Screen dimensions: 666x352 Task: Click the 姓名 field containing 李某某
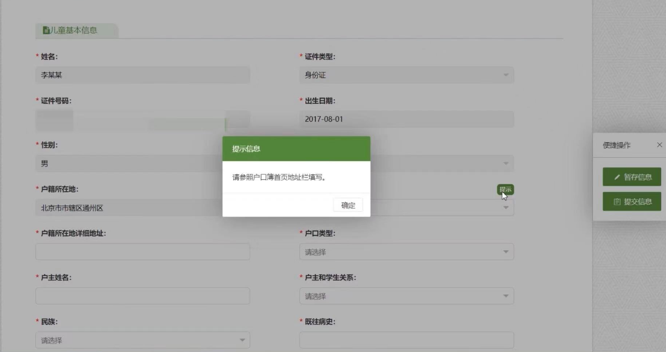pos(143,75)
